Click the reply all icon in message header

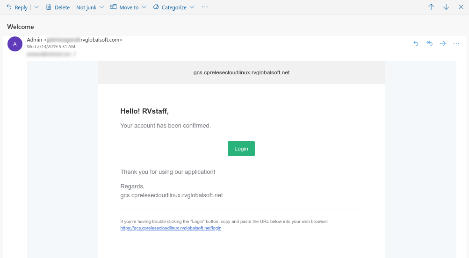pyautogui.click(x=430, y=43)
